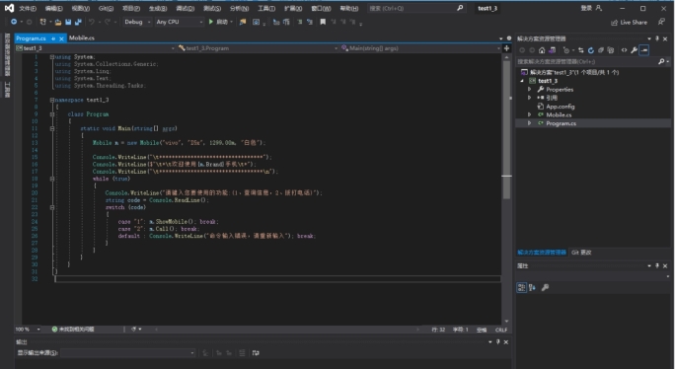Toggle pin on the Program.cs tab
Image resolution: width=675 pixels, height=369 pixels.
[x=53, y=38]
